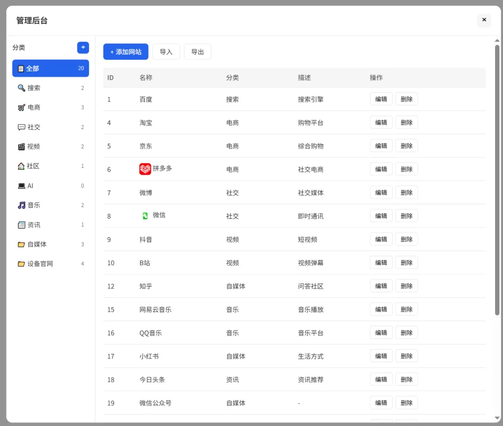
Task: Click the 微信公众号 name cell
Action: click(155, 403)
